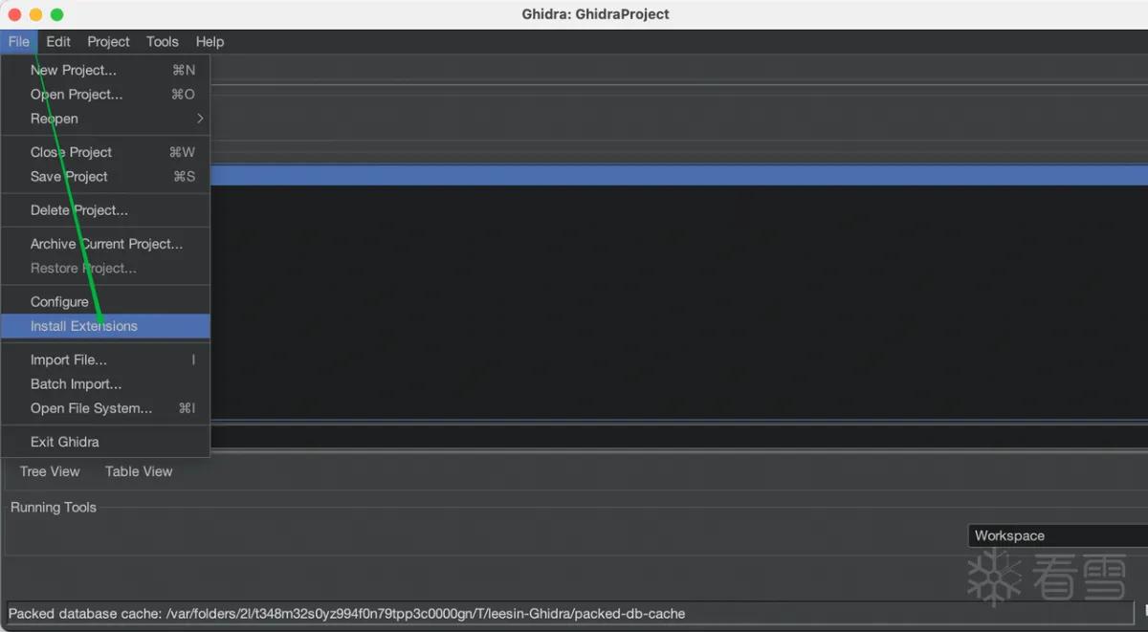Click the Running Tools label
This screenshot has height=632, width=1148.
(54, 507)
